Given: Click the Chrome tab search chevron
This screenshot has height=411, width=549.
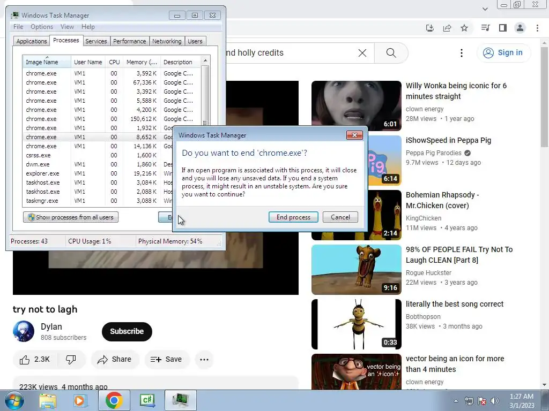Looking at the screenshot, I should point(485,9).
